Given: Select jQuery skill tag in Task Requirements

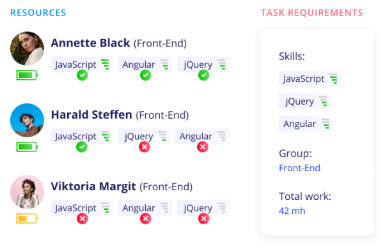Looking at the screenshot, I should (305, 102).
